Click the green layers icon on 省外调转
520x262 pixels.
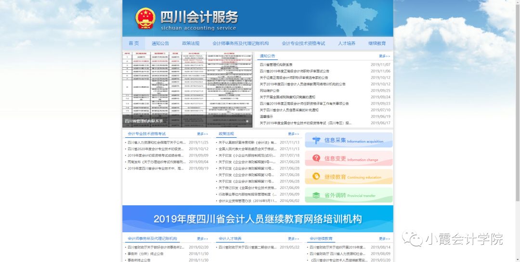pos(316,195)
